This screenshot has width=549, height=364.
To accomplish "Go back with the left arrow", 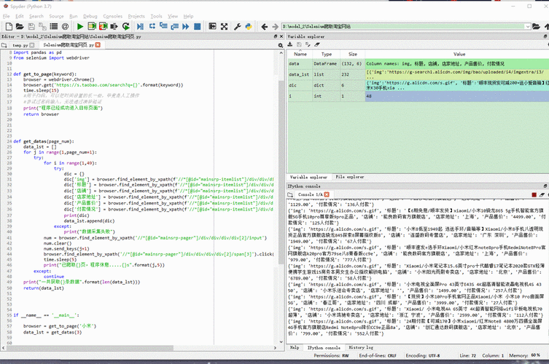I will coord(265,26).
